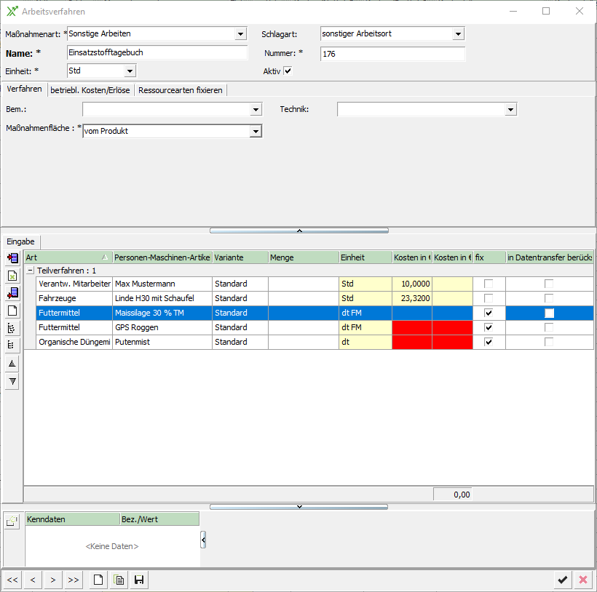Go to last record with >> button
Image resolution: width=597 pixels, height=592 pixels.
click(x=73, y=580)
